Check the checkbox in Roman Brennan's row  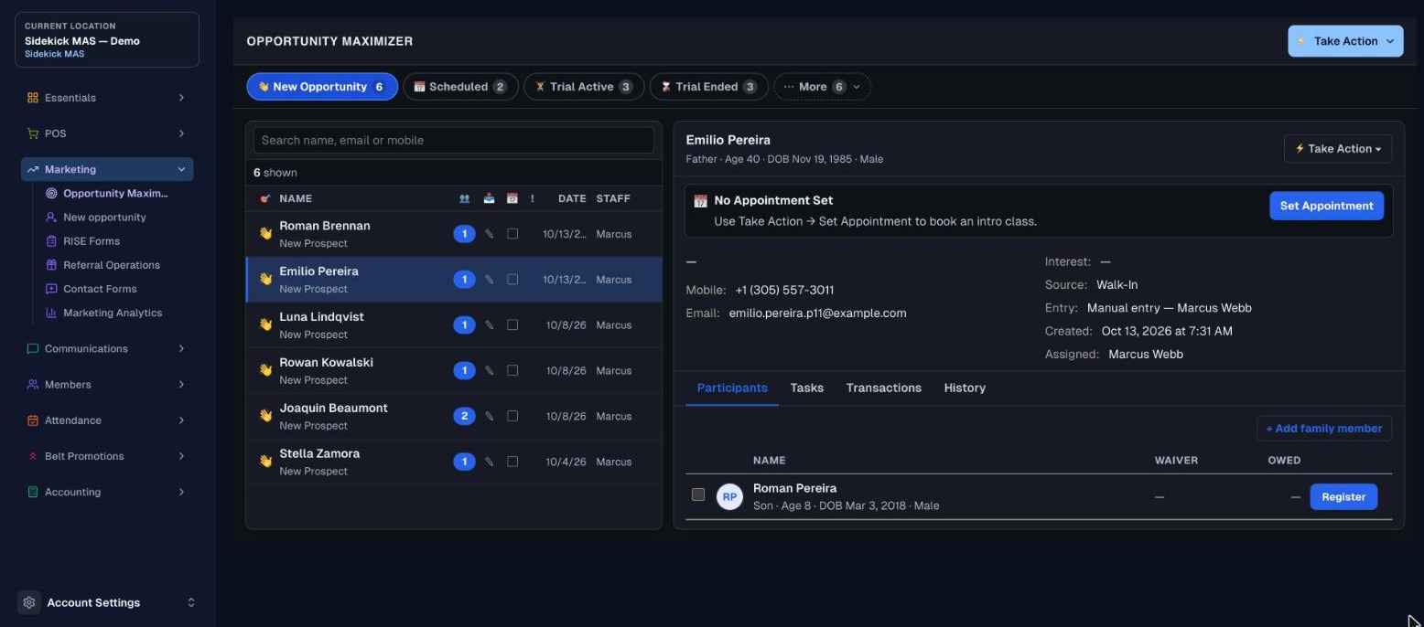coord(512,234)
